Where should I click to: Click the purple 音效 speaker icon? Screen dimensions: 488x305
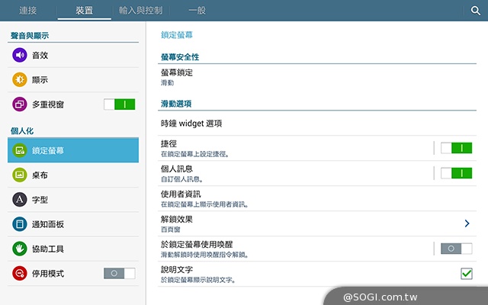point(20,55)
